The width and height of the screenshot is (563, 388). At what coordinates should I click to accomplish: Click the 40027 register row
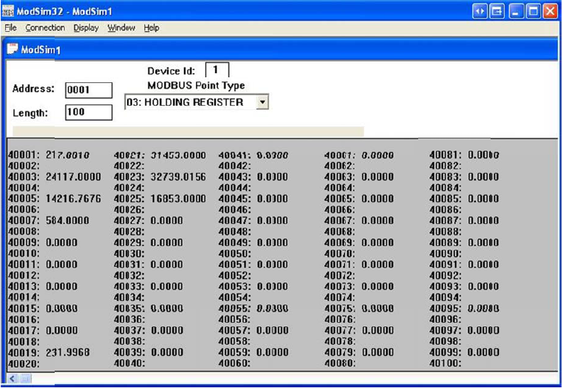(x=148, y=221)
